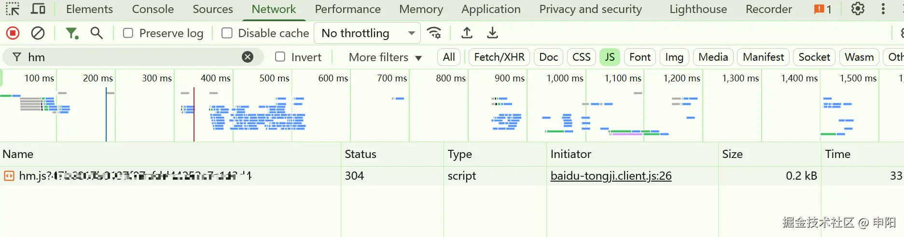Open DevTools settings gear
This screenshot has height=237, width=904.
858,9
